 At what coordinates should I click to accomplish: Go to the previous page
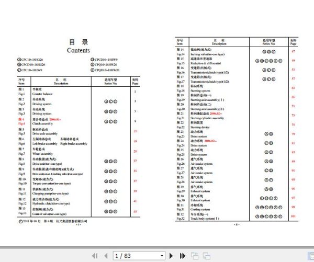(x=106, y=256)
